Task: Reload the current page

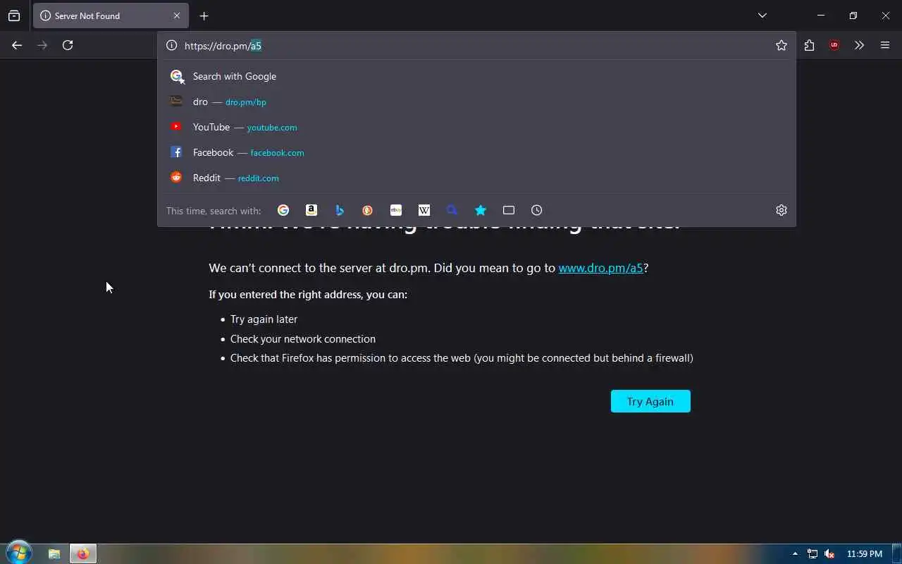Action: tap(68, 45)
